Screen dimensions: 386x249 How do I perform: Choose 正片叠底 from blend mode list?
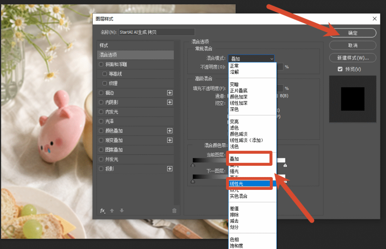pos(239,91)
